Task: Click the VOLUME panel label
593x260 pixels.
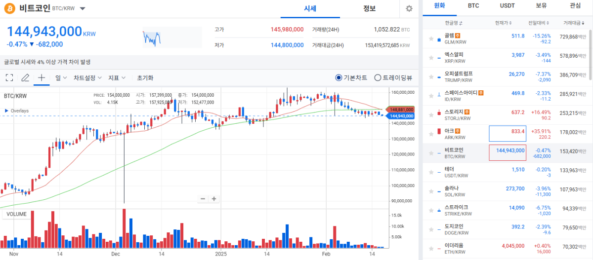Action: 16,214
